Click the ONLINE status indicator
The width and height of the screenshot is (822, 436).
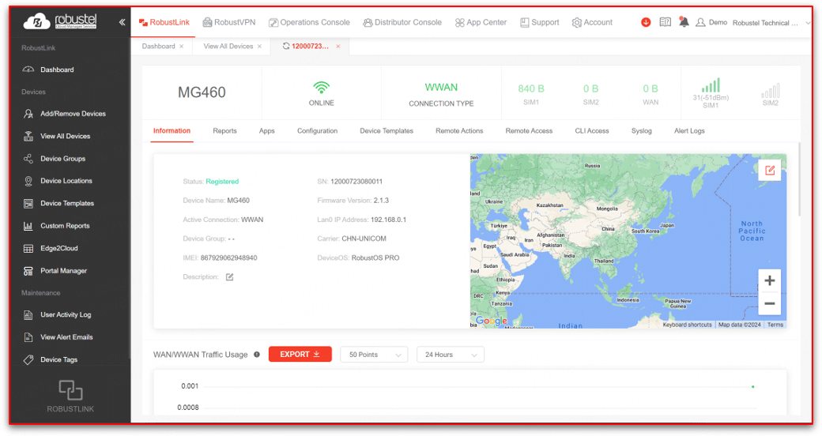point(322,94)
